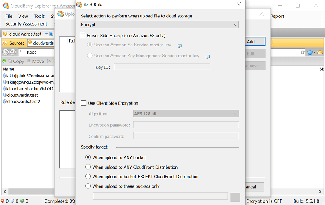Click the Copy toolbar button
This screenshot has height=205, width=325.
[x=16, y=61]
